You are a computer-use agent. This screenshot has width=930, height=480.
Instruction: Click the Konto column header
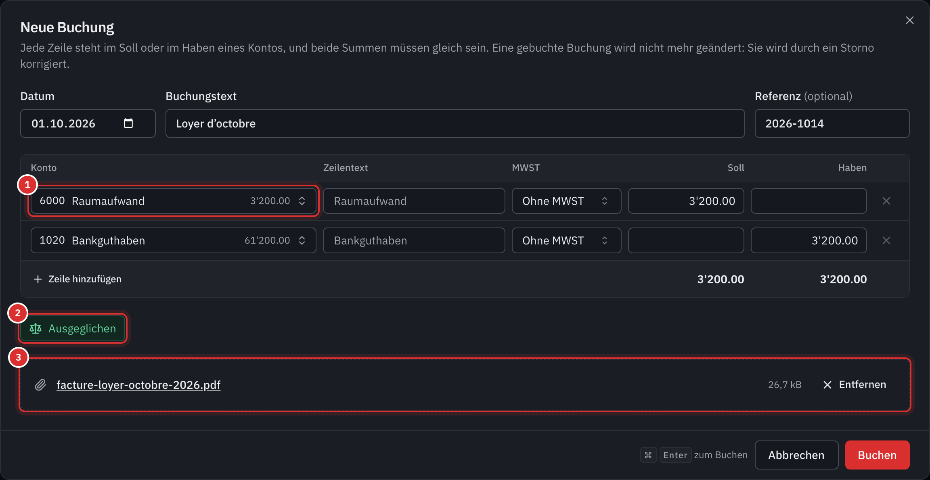tap(44, 168)
